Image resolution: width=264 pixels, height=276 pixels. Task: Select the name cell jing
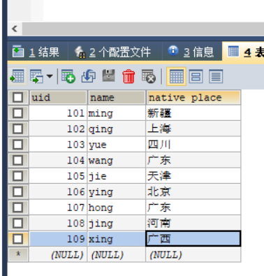(117, 223)
